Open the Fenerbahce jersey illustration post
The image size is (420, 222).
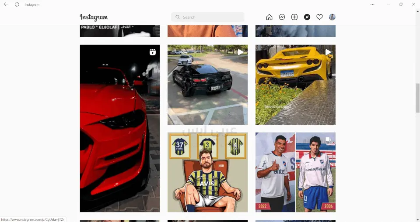click(x=207, y=172)
